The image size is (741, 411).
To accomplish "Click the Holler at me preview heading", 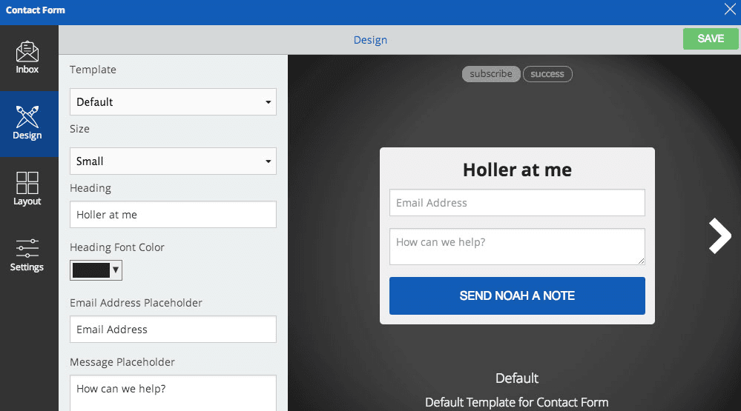I will tap(517, 170).
